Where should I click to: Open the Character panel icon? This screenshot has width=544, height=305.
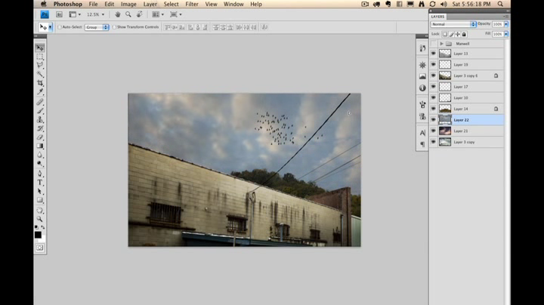[x=422, y=133]
